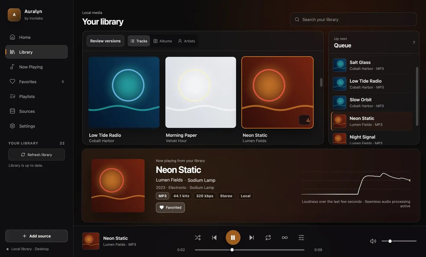Image resolution: width=426 pixels, height=257 pixels.
Task: Click the Auralyn app logo
Action: point(14,15)
